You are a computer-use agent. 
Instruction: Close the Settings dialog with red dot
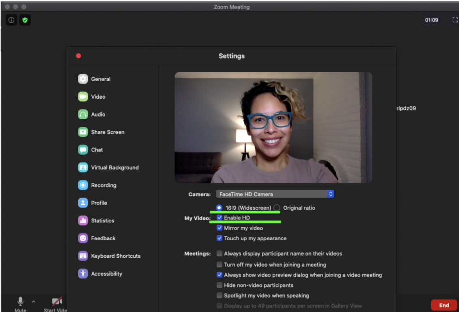(78, 56)
